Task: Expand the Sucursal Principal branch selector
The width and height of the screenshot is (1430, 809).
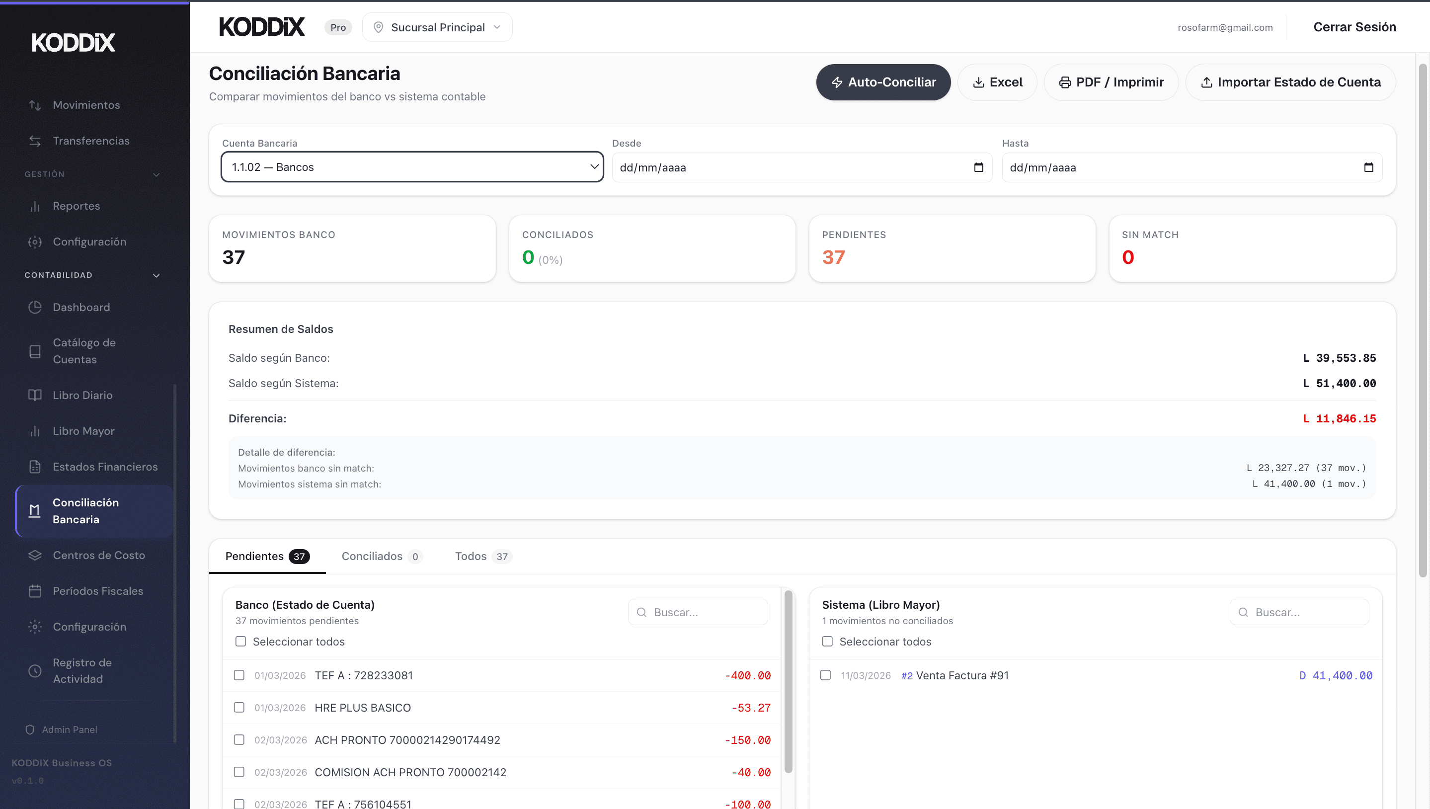Action: 438,27
